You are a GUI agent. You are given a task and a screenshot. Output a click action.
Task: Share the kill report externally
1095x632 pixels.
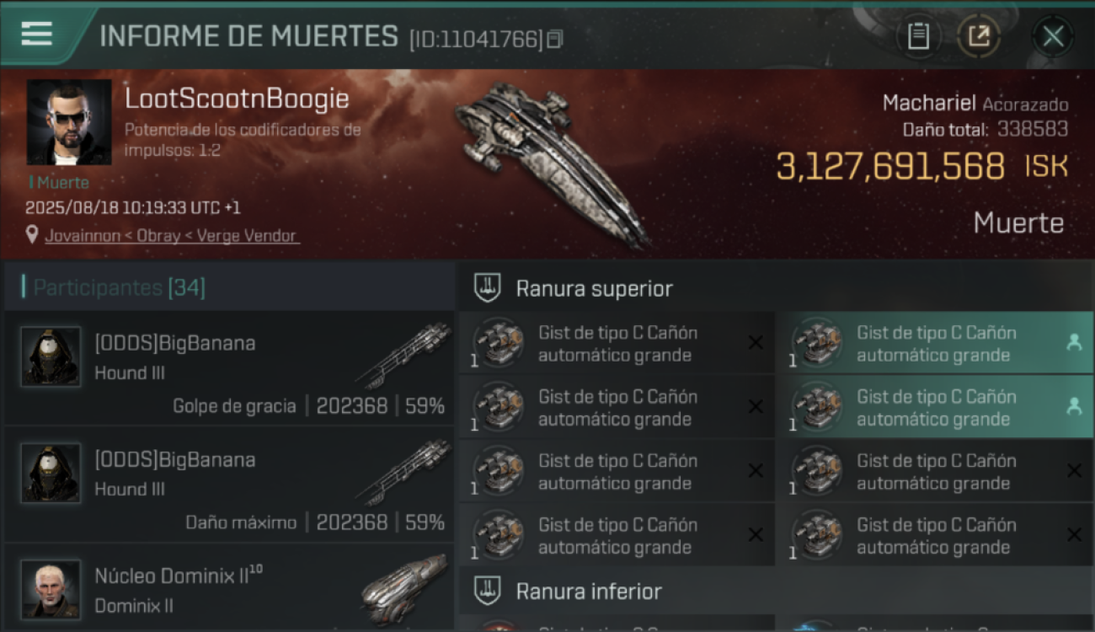pyautogui.click(x=978, y=36)
